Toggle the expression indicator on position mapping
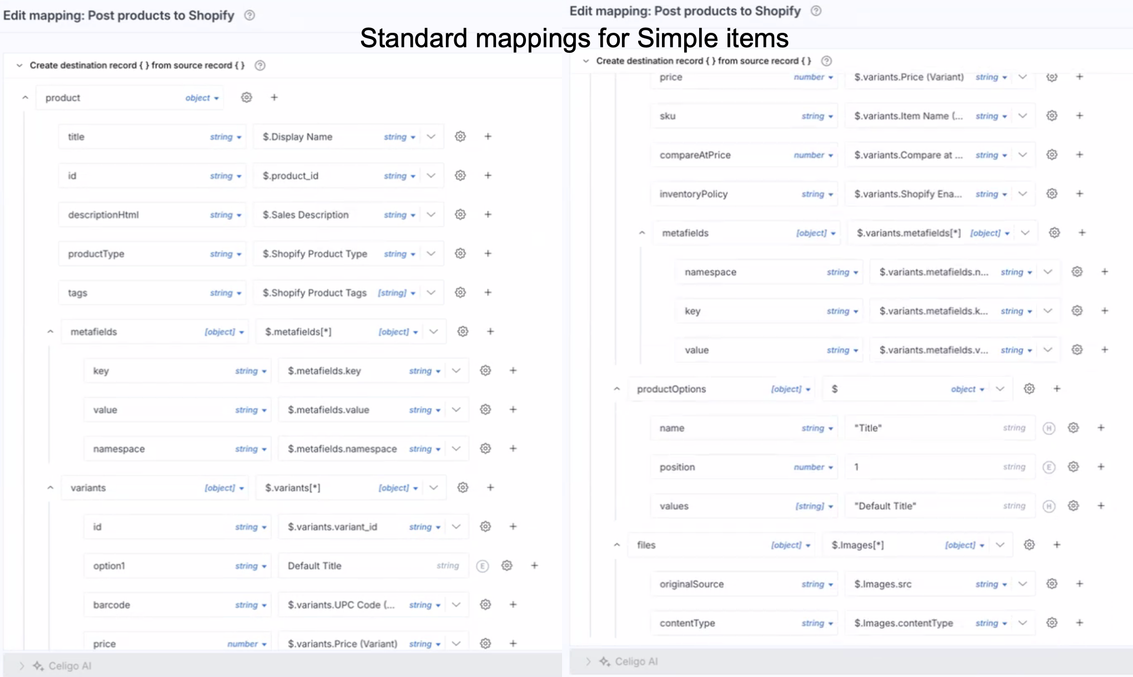1133x677 pixels. click(1049, 467)
